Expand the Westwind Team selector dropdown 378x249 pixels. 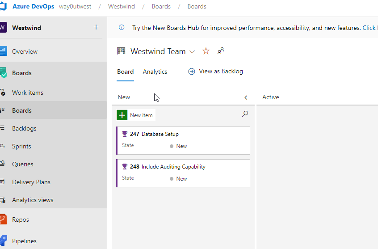tap(192, 52)
